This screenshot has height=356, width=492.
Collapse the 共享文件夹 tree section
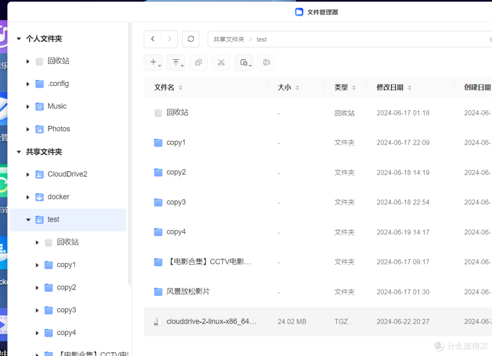pyautogui.click(x=19, y=152)
